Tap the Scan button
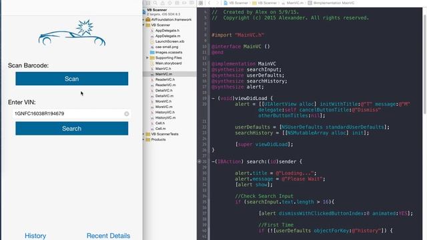 click(x=72, y=79)
